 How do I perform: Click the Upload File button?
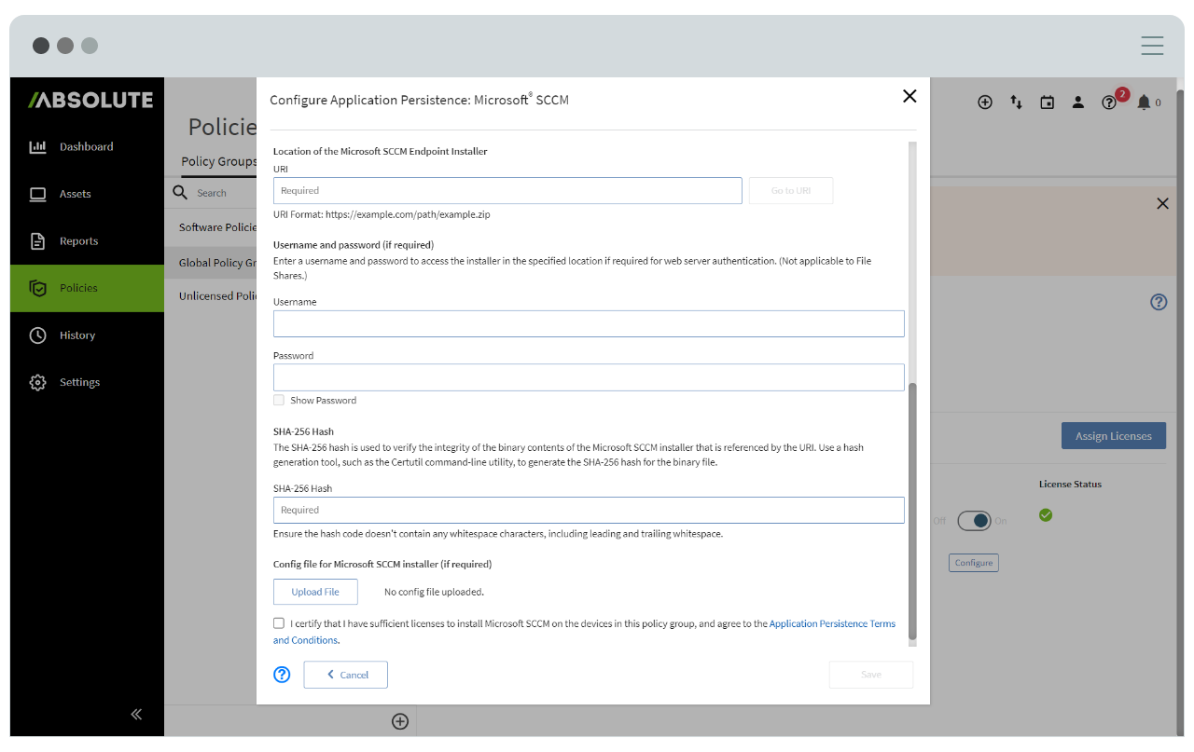315,591
